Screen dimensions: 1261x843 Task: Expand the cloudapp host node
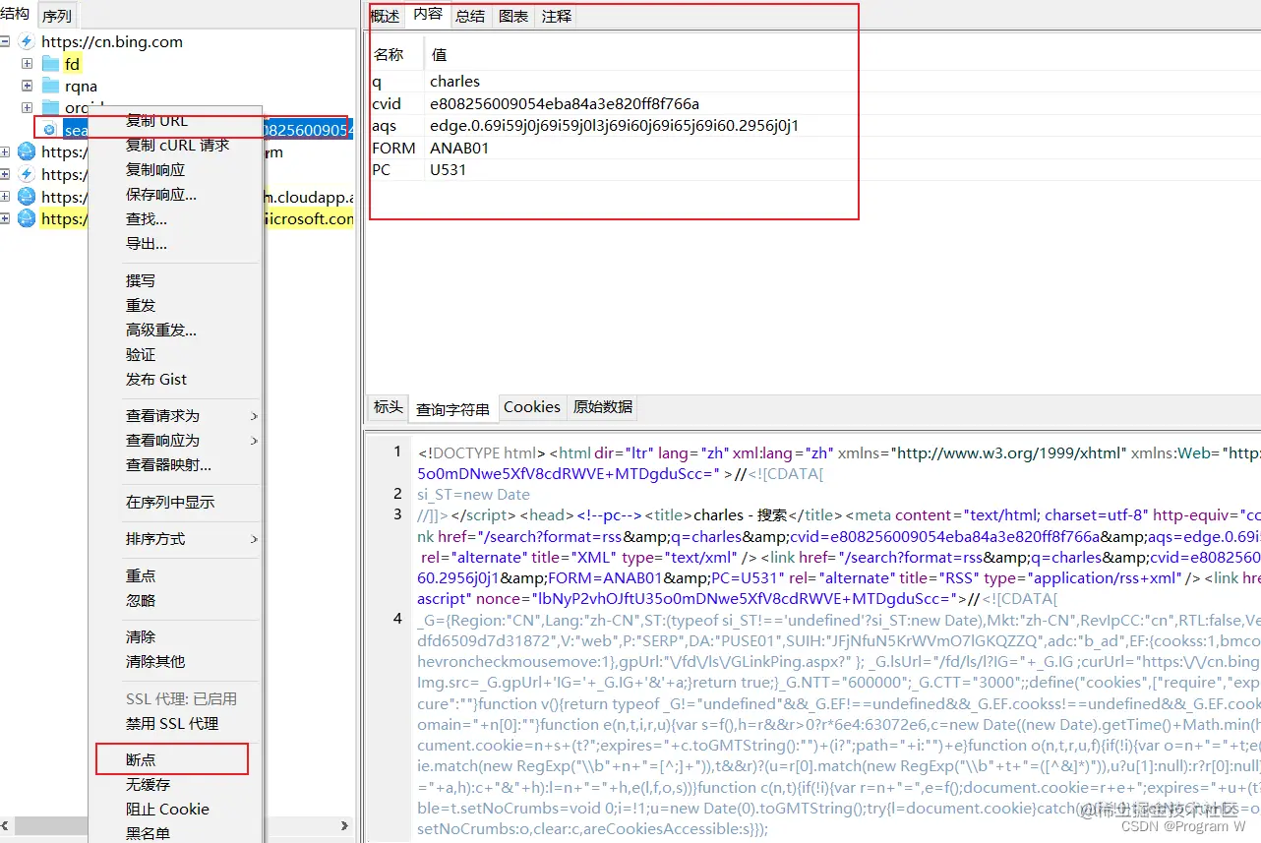click(5, 197)
